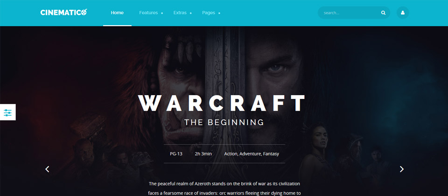This screenshot has width=448, height=196.
Task: Select the Home menu item
Action: point(117,13)
